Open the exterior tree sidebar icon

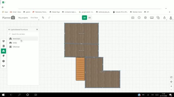4,56
